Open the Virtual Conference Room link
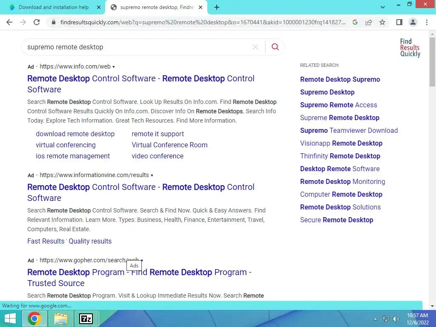The width and height of the screenshot is (436, 327). pyautogui.click(x=169, y=145)
